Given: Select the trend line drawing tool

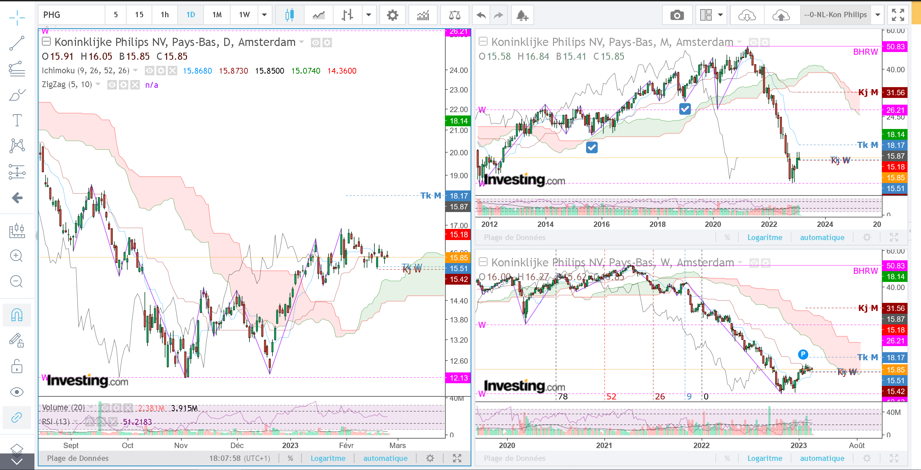Looking at the screenshot, I should [17, 43].
